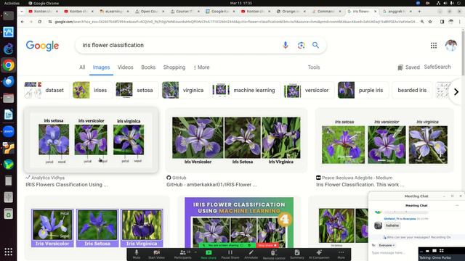Filter images by bearded iris chip
The width and height of the screenshot is (465, 261).
(412, 90)
